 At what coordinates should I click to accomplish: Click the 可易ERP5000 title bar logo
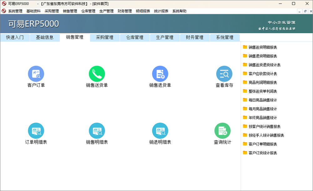(4, 3)
